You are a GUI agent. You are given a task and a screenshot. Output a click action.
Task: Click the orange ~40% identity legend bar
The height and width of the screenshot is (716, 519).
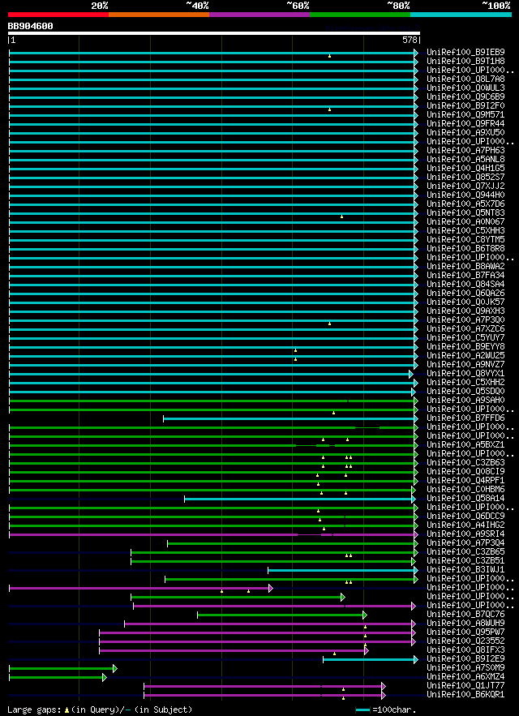[x=159, y=15]
